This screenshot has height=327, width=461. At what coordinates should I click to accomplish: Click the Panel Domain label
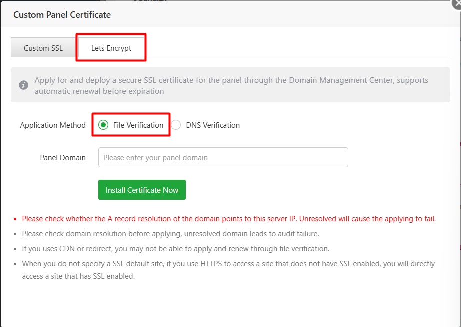pos(63,157)
